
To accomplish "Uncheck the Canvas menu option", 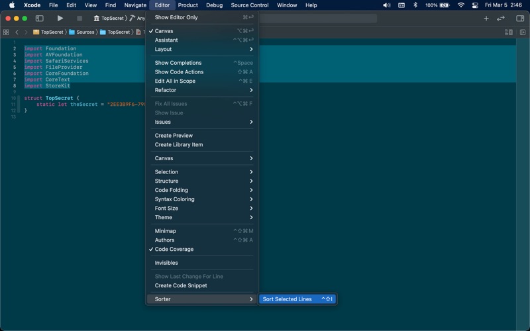I will coord(166,31).
